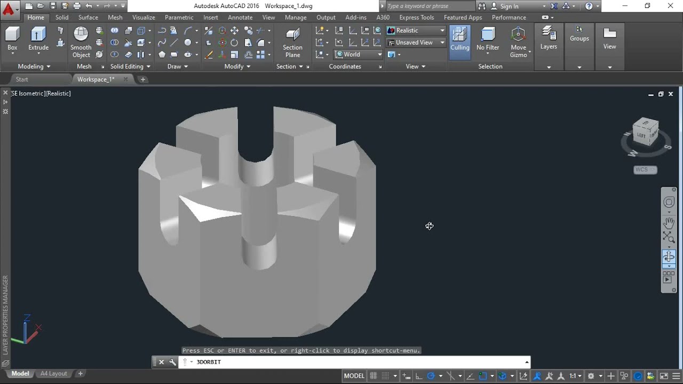The image size is (683, 384).
Task: Click the command line input field
Action: tap(358, 362)
